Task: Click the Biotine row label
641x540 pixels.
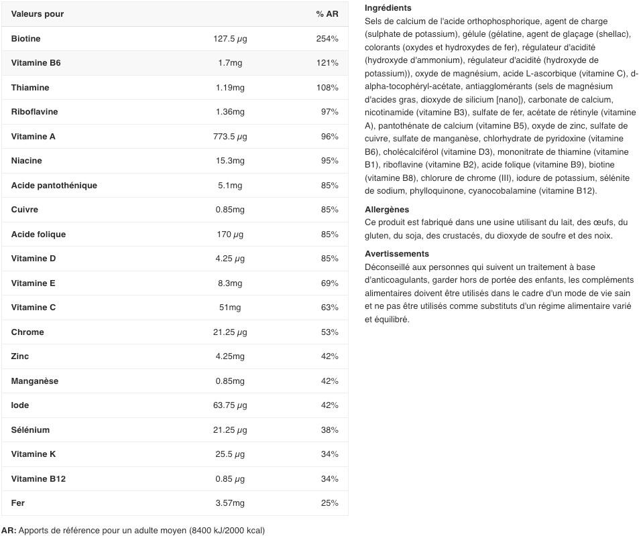Action: [x=25, y=39]
